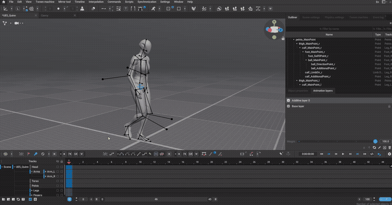The image size is (392, 205).
Task: Click the step interpolation icon
Action: 144,154
